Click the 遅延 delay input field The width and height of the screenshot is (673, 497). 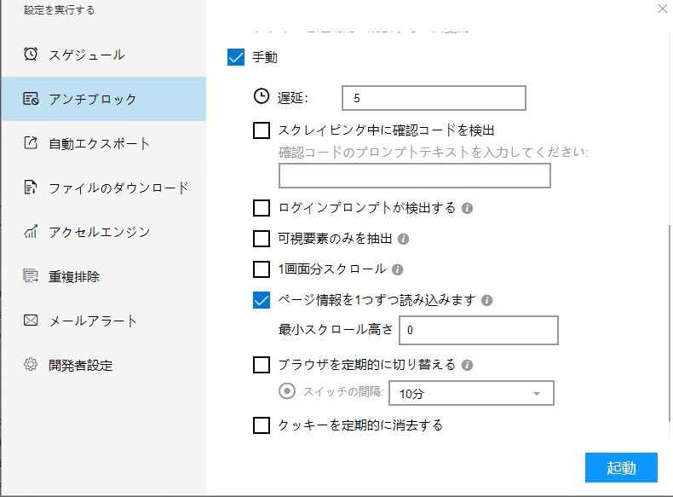[434, 98]
